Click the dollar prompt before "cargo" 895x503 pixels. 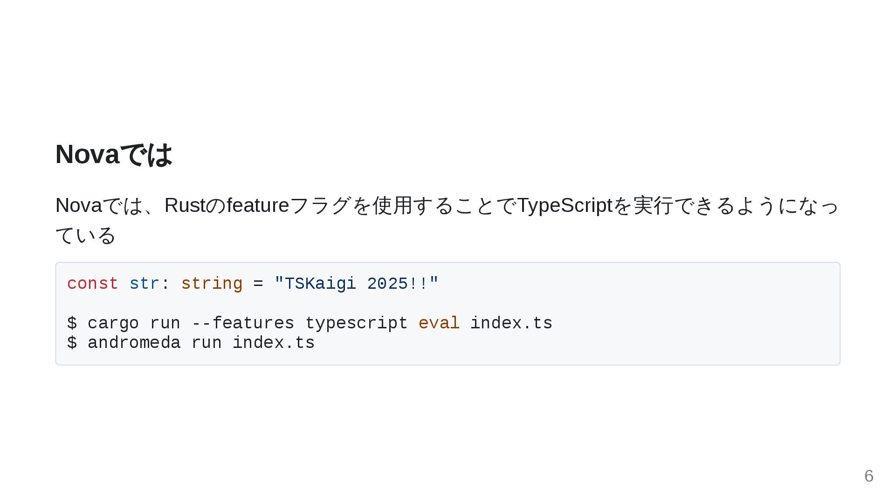click(72, 323)
